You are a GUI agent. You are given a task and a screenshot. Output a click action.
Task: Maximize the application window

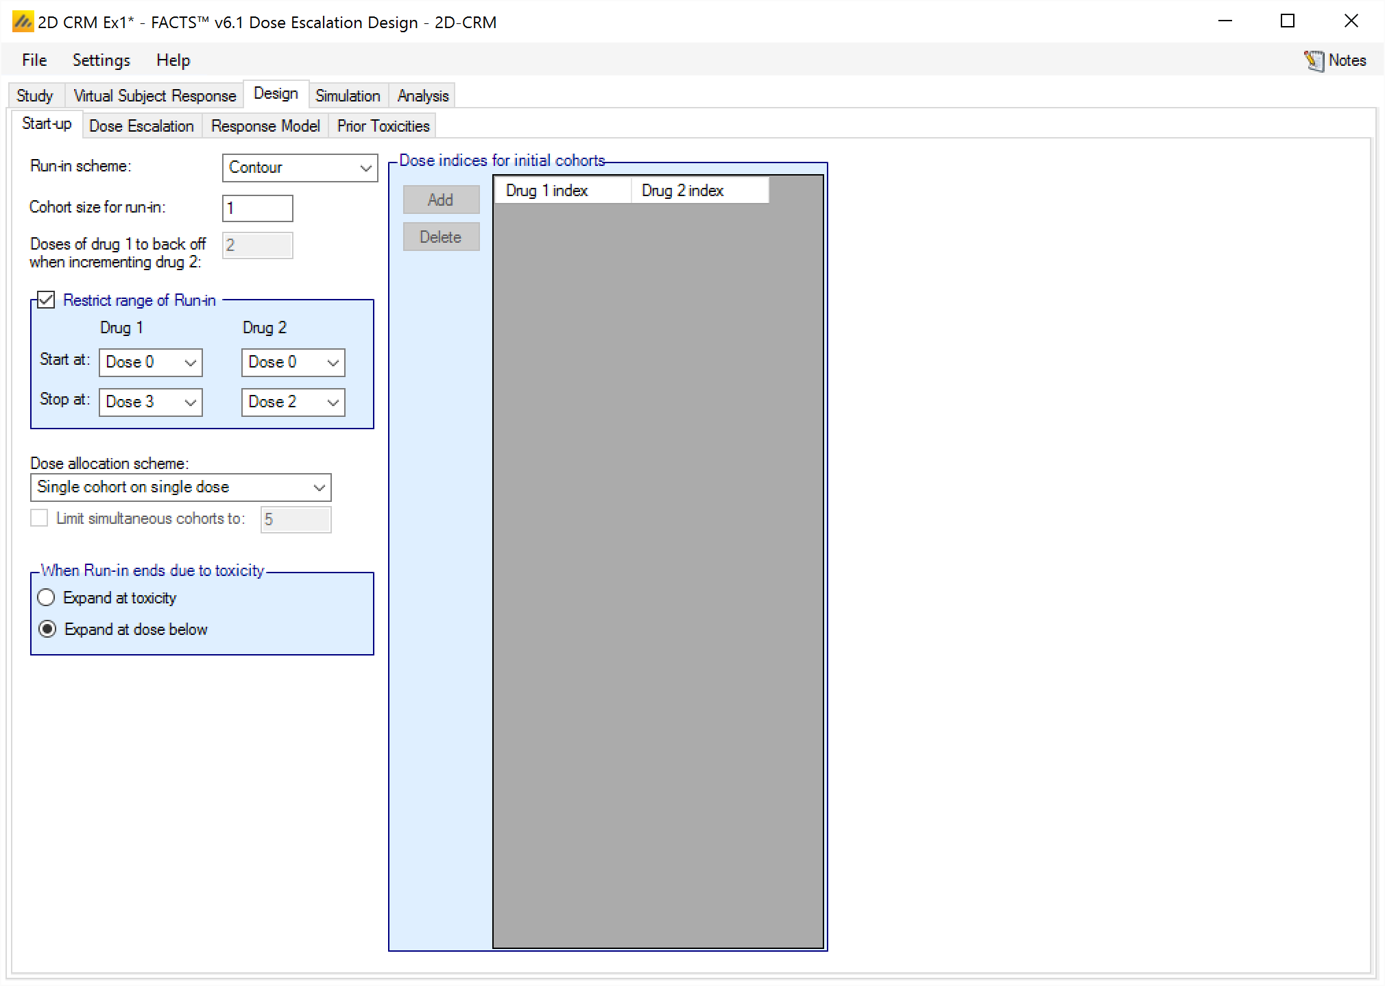1288,21
